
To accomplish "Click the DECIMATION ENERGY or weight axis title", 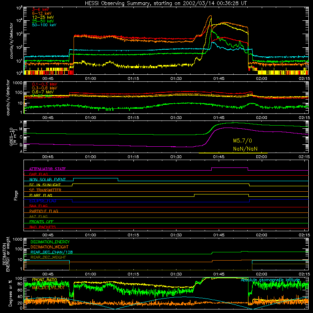I will pyautogui.click(x=6, y=254).
